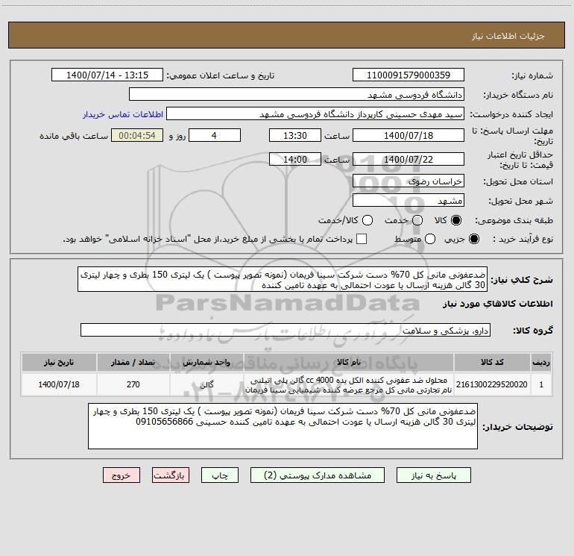Click the validity time field 14:00
This screenshot has height=556, width=574.
[295, 159]
